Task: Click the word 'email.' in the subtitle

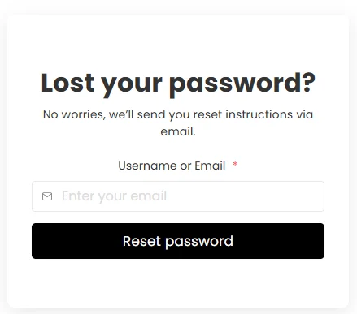Action: [x=178, y=132]
